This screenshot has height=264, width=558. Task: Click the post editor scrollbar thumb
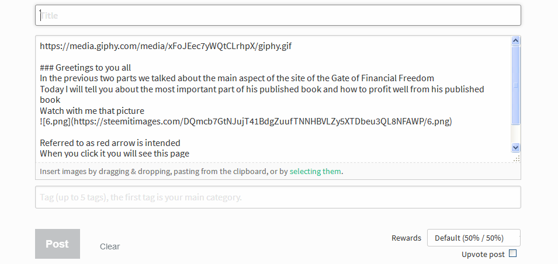515,85
